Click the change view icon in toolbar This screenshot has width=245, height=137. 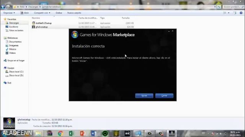point(225,13)
